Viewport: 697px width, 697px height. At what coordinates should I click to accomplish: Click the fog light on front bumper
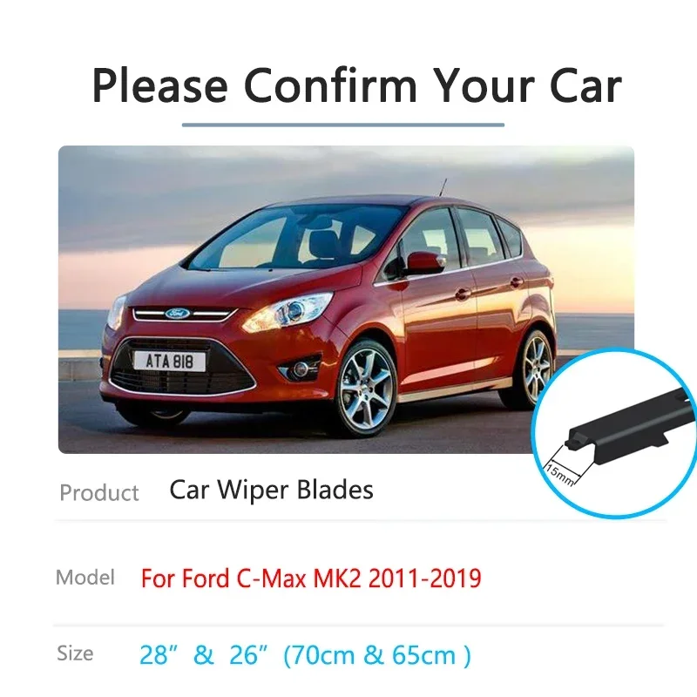301,369
